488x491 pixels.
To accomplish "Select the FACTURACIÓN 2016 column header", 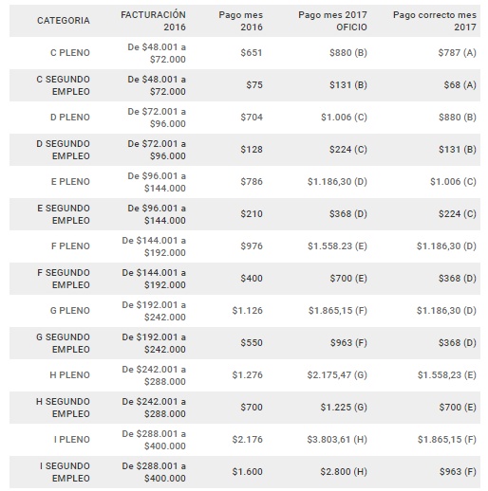I will [153, 21].
